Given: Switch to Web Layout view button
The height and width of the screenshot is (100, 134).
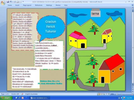Looking at the screenshot, I should (x=104, y=94).
